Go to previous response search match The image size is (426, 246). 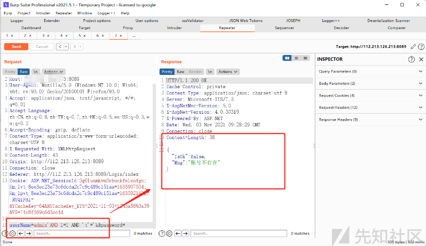pos(178,233)
